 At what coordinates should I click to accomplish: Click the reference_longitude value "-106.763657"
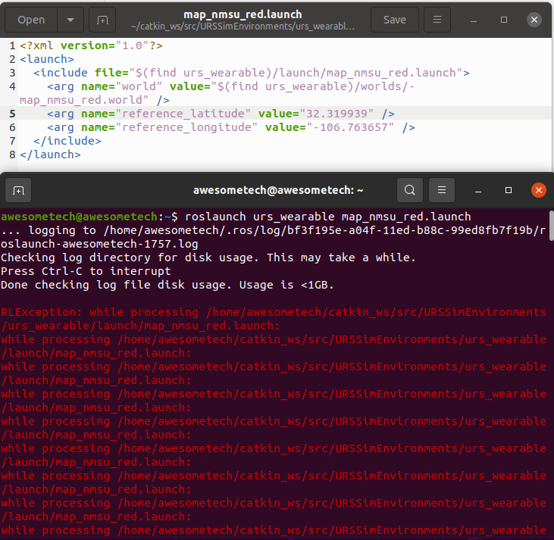(352, 127)
